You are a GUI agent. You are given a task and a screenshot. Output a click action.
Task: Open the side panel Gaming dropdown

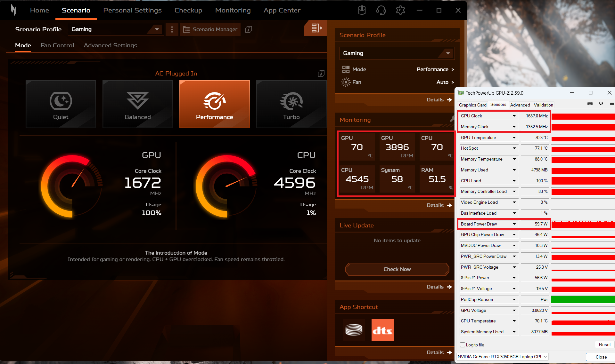[397, 53]
